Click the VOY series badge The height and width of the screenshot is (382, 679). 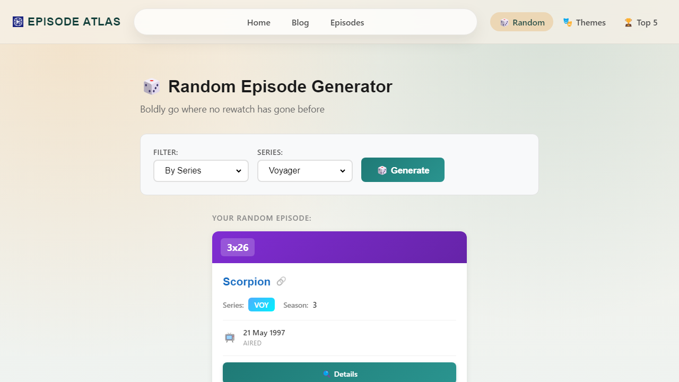tap(261, 305)
